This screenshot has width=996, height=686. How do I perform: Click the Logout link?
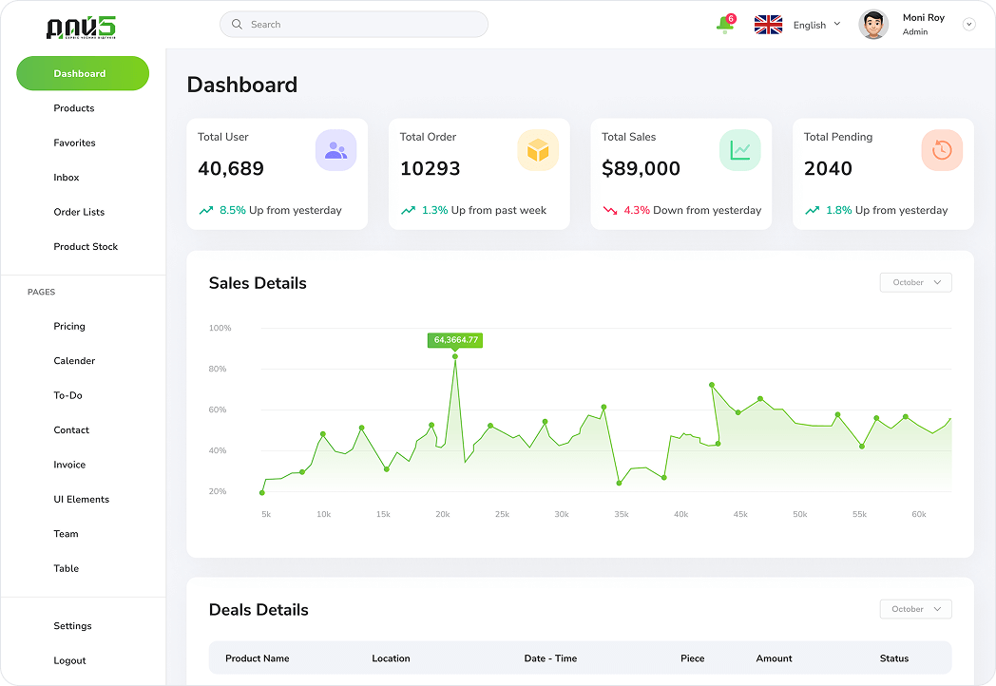pos(69,660)
